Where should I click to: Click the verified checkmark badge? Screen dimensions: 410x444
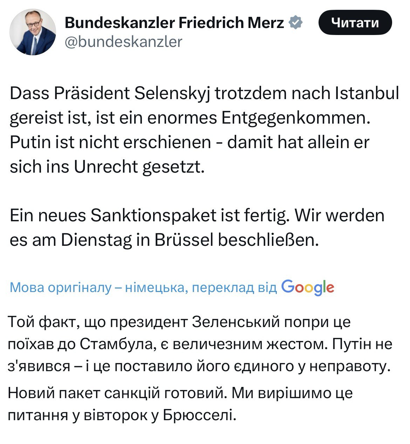click(x=295, y=23)
